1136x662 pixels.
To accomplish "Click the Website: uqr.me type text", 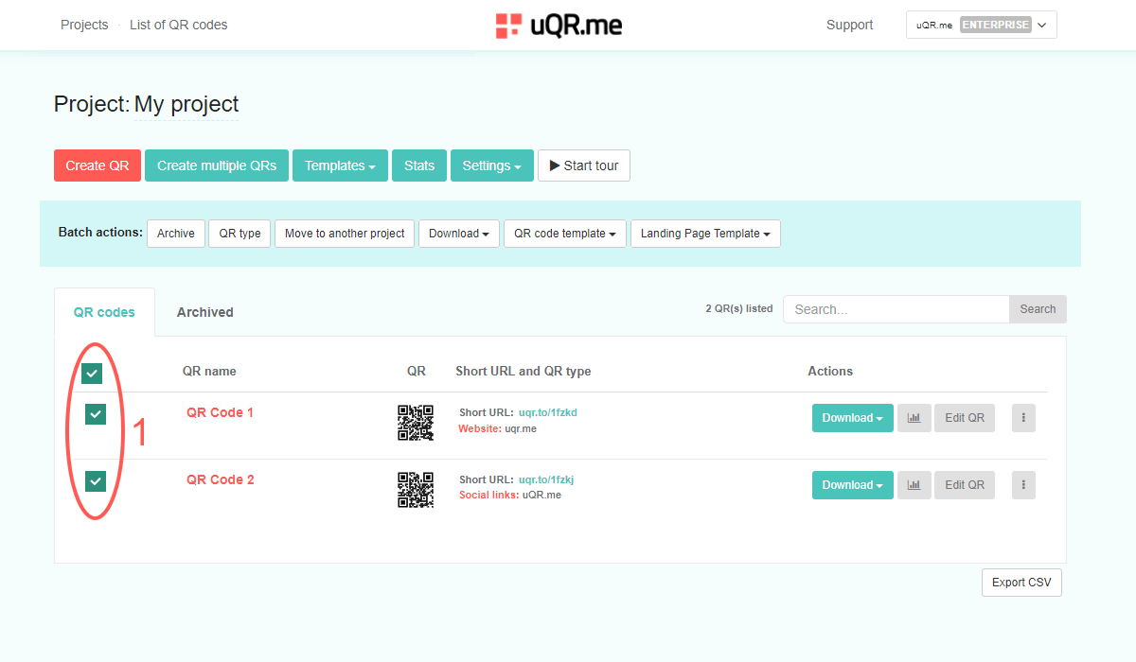I will tap(498, 428).
